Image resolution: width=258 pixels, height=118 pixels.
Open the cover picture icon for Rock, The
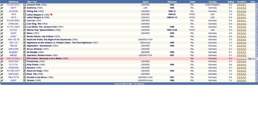coord(24,74)
